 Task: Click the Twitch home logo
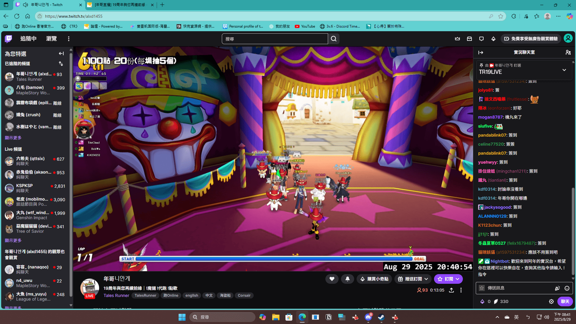coord(8,39)
